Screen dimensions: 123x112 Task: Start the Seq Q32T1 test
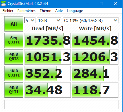14,40
